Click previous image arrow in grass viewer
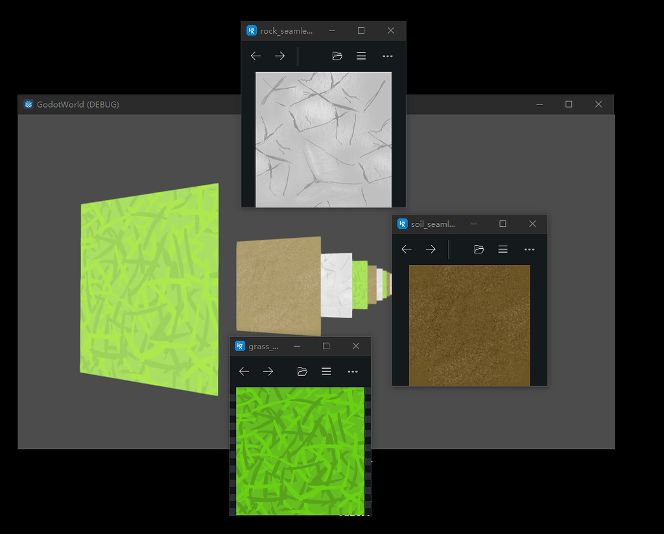 tap(244, 371)
